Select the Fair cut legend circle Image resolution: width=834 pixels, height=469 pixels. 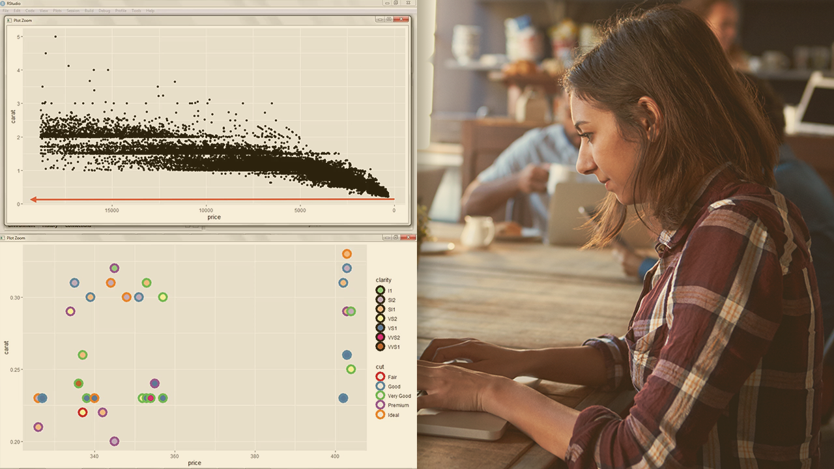pyautogui.click(x=381, y=377)
